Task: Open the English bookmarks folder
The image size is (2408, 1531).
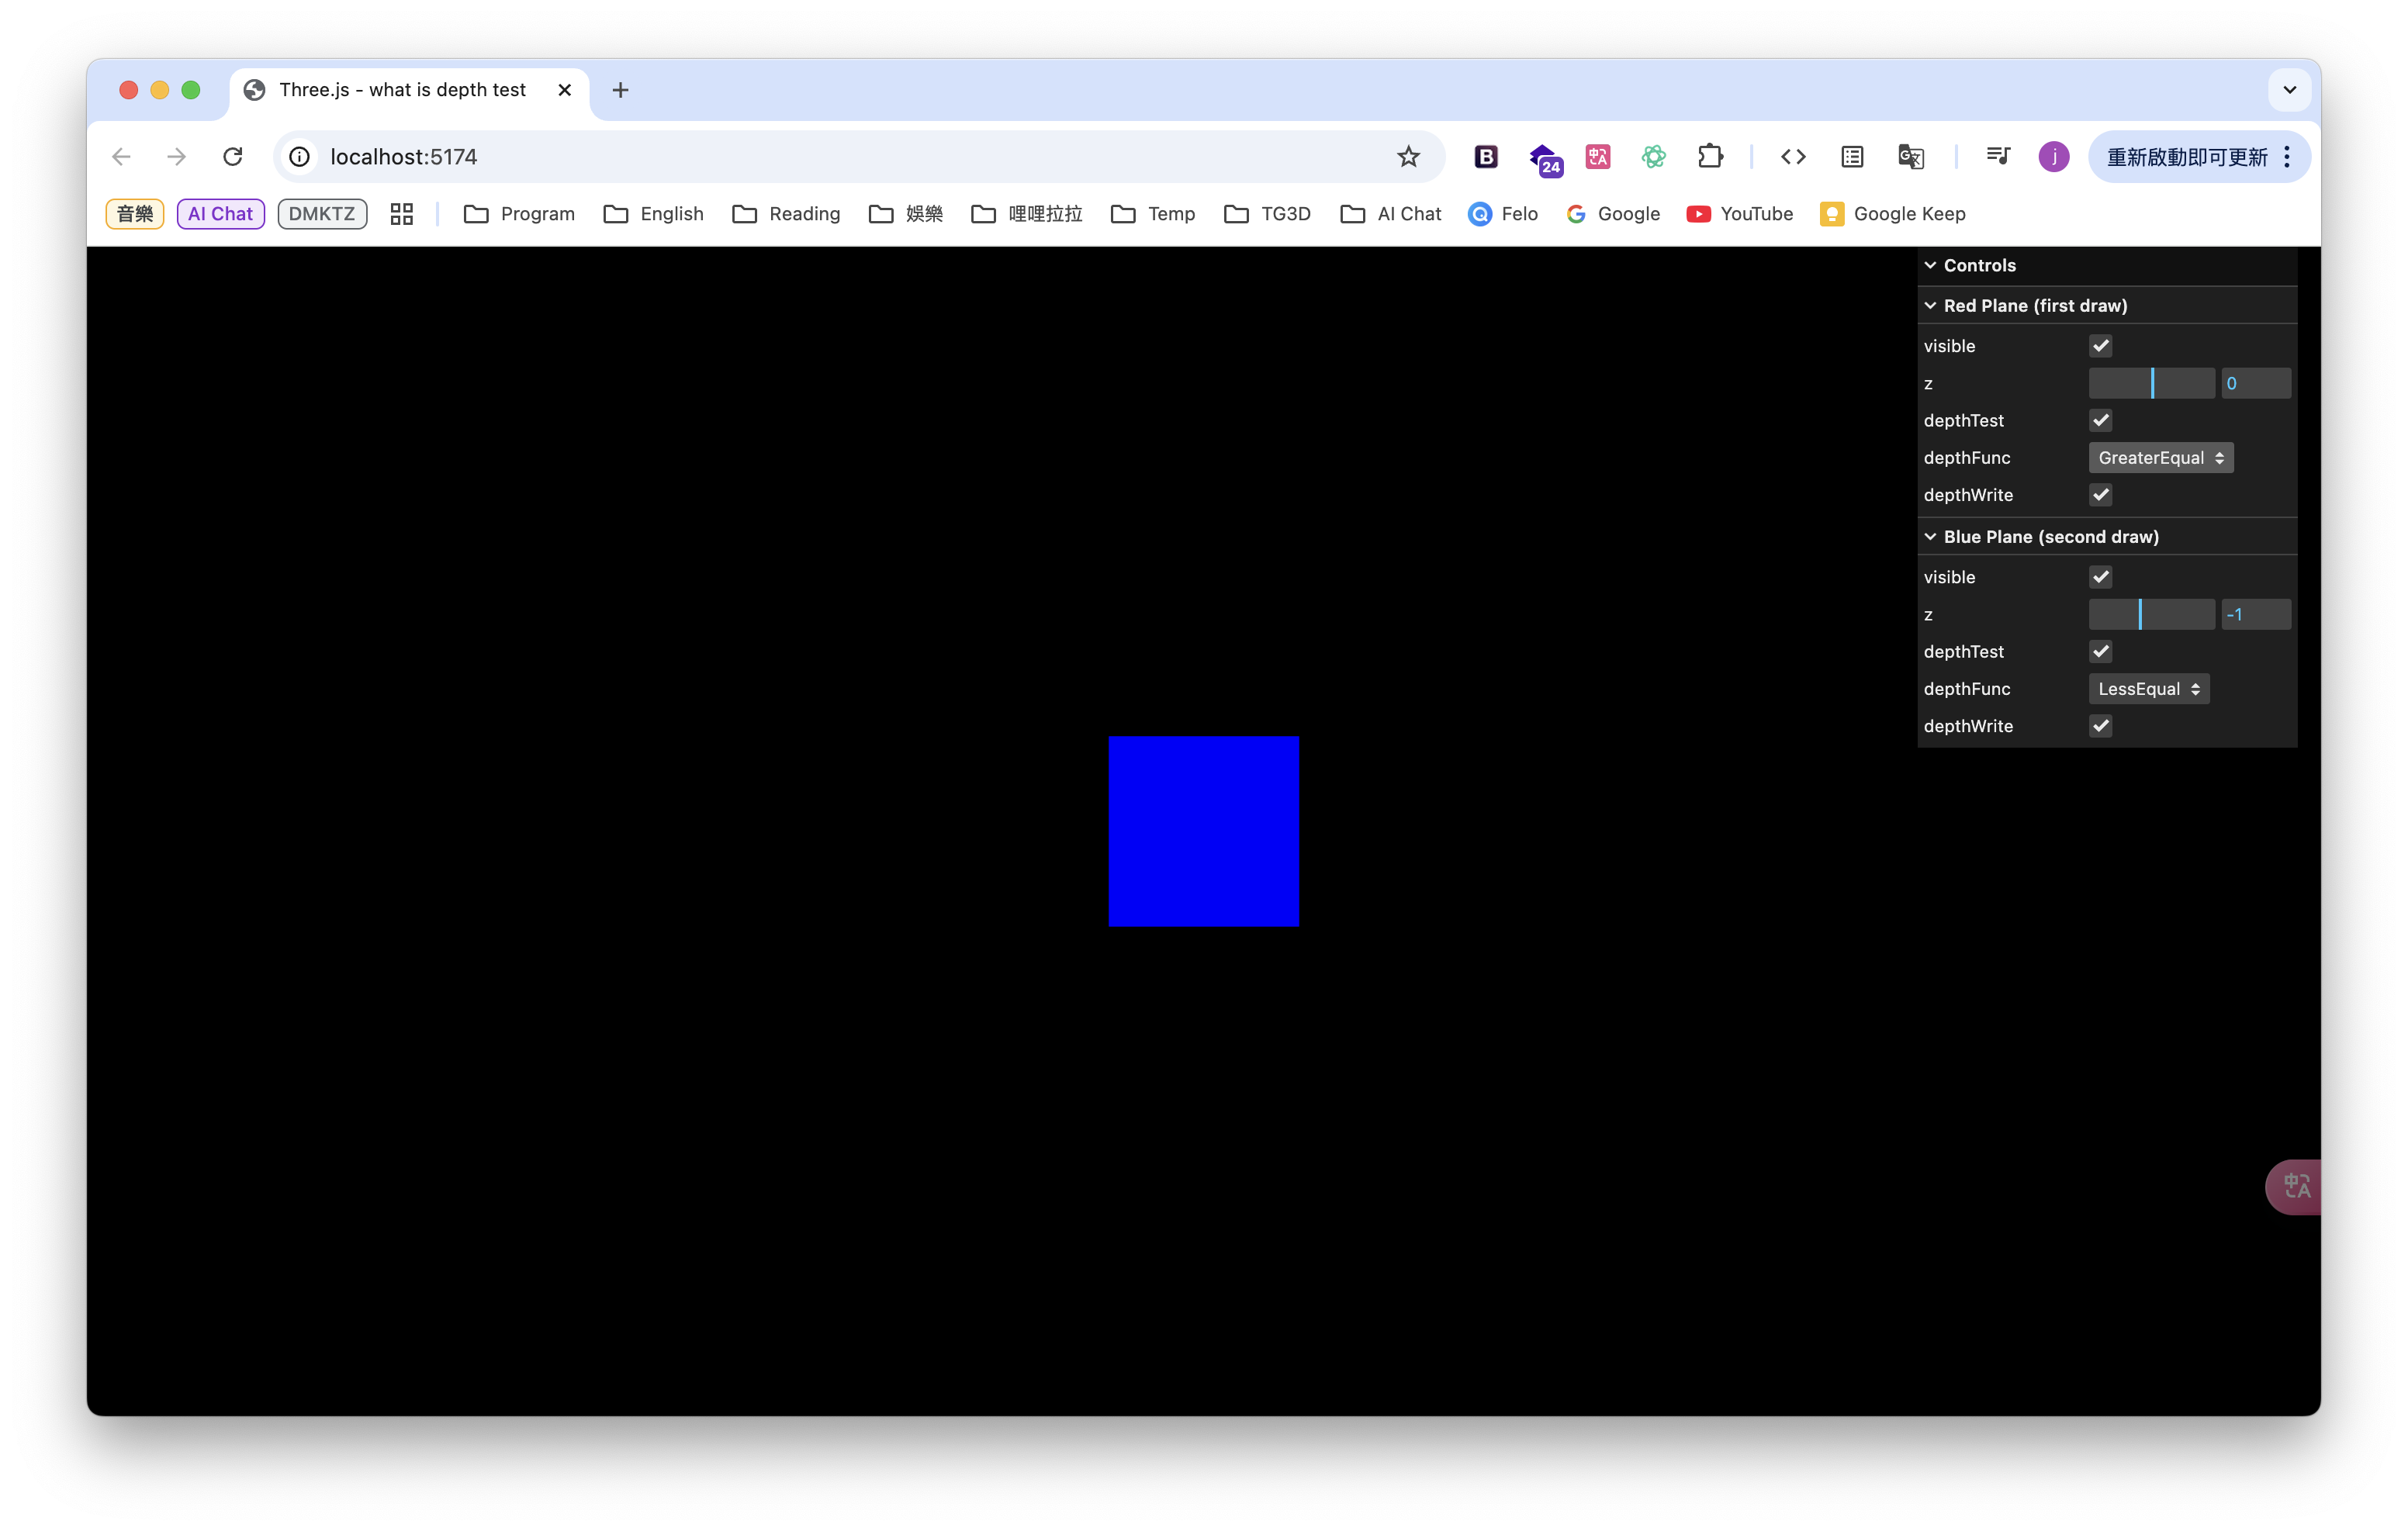Action: [x=654, y=214]
